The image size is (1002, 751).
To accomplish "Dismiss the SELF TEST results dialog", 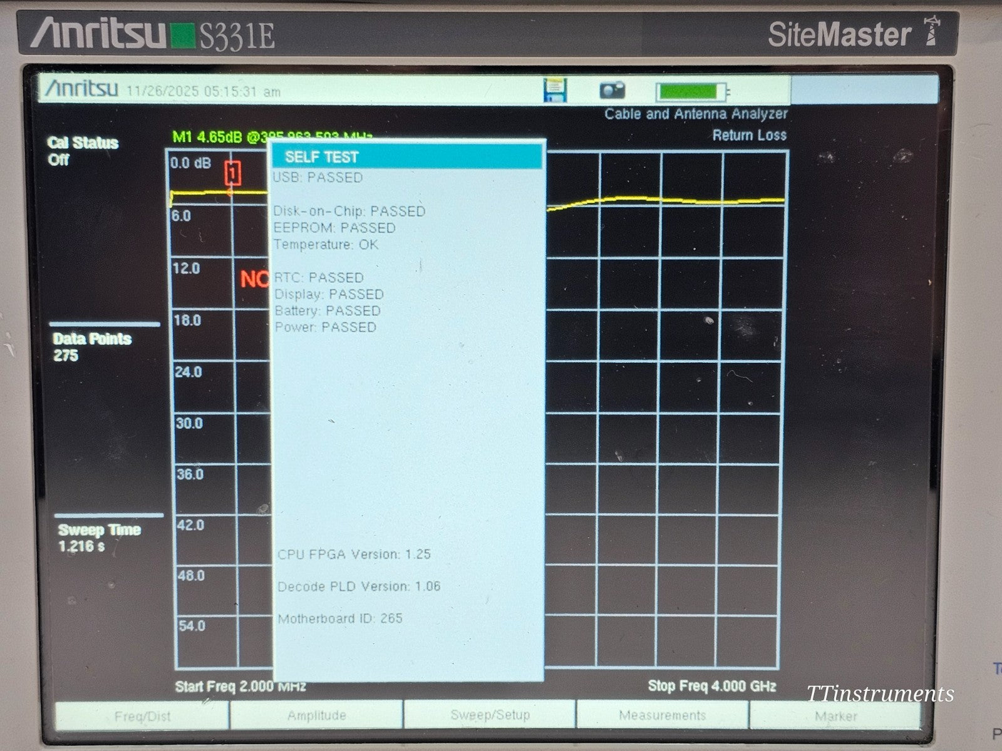I will pos(408,157).
